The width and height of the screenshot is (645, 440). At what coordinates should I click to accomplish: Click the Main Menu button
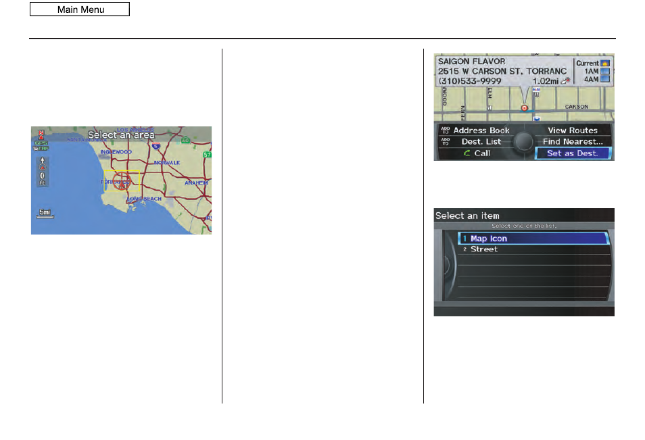click(80, 9)
